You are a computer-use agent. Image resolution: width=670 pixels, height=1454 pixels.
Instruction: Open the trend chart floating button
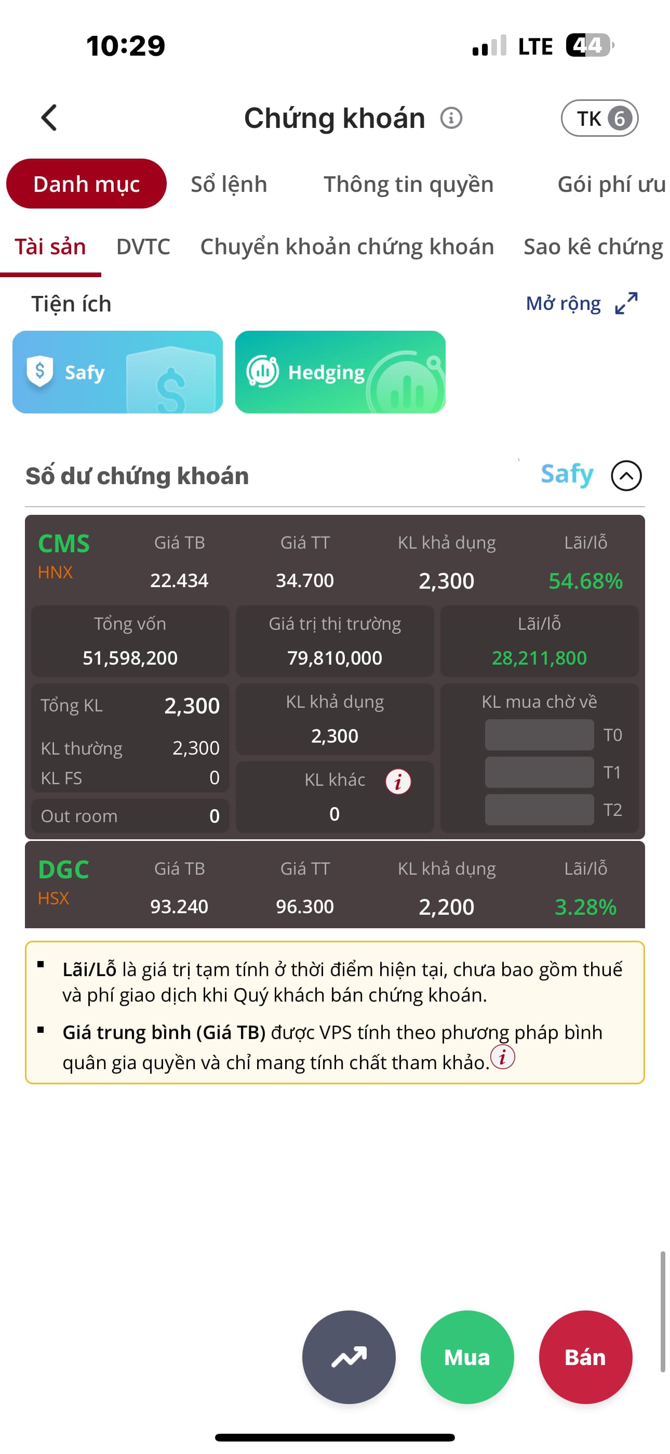(x=349, y=1356)
